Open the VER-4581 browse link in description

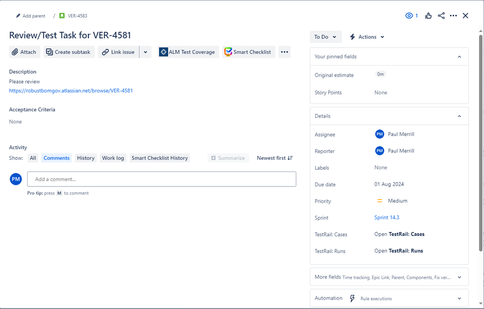click(x=71, y=91)
